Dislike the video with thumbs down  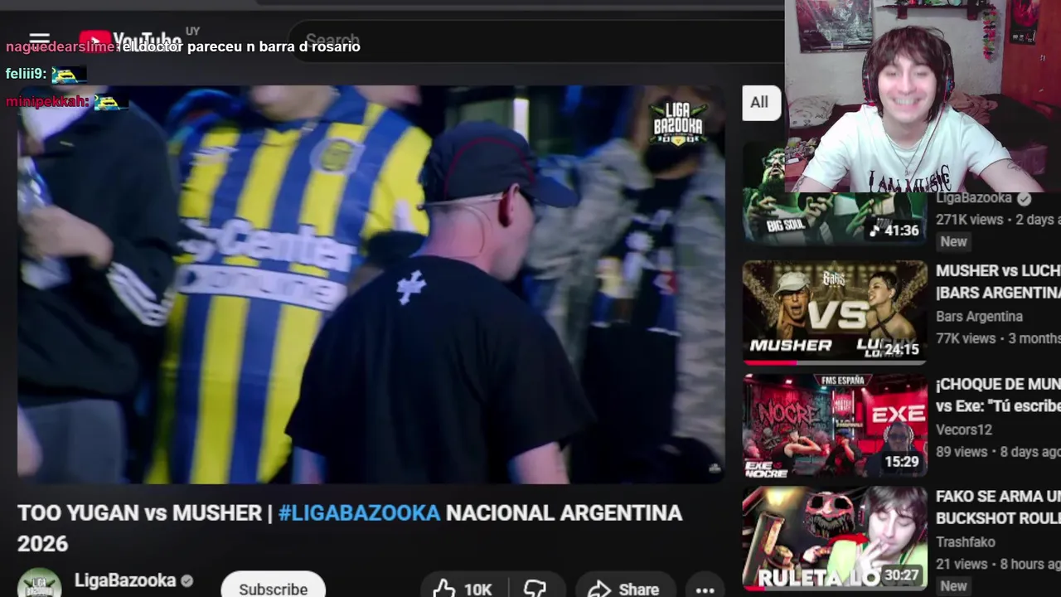(x=535, y=589)
